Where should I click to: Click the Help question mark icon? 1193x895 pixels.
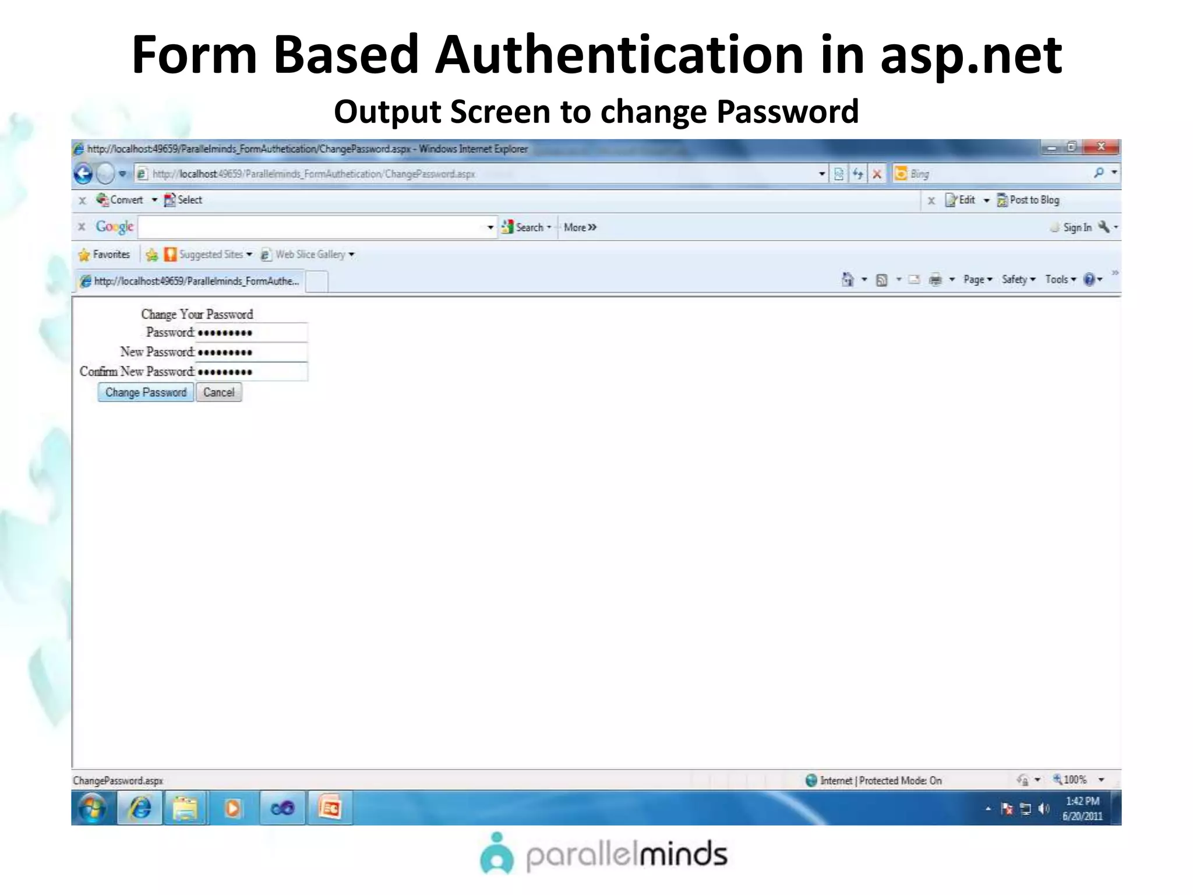[1089, 280]
